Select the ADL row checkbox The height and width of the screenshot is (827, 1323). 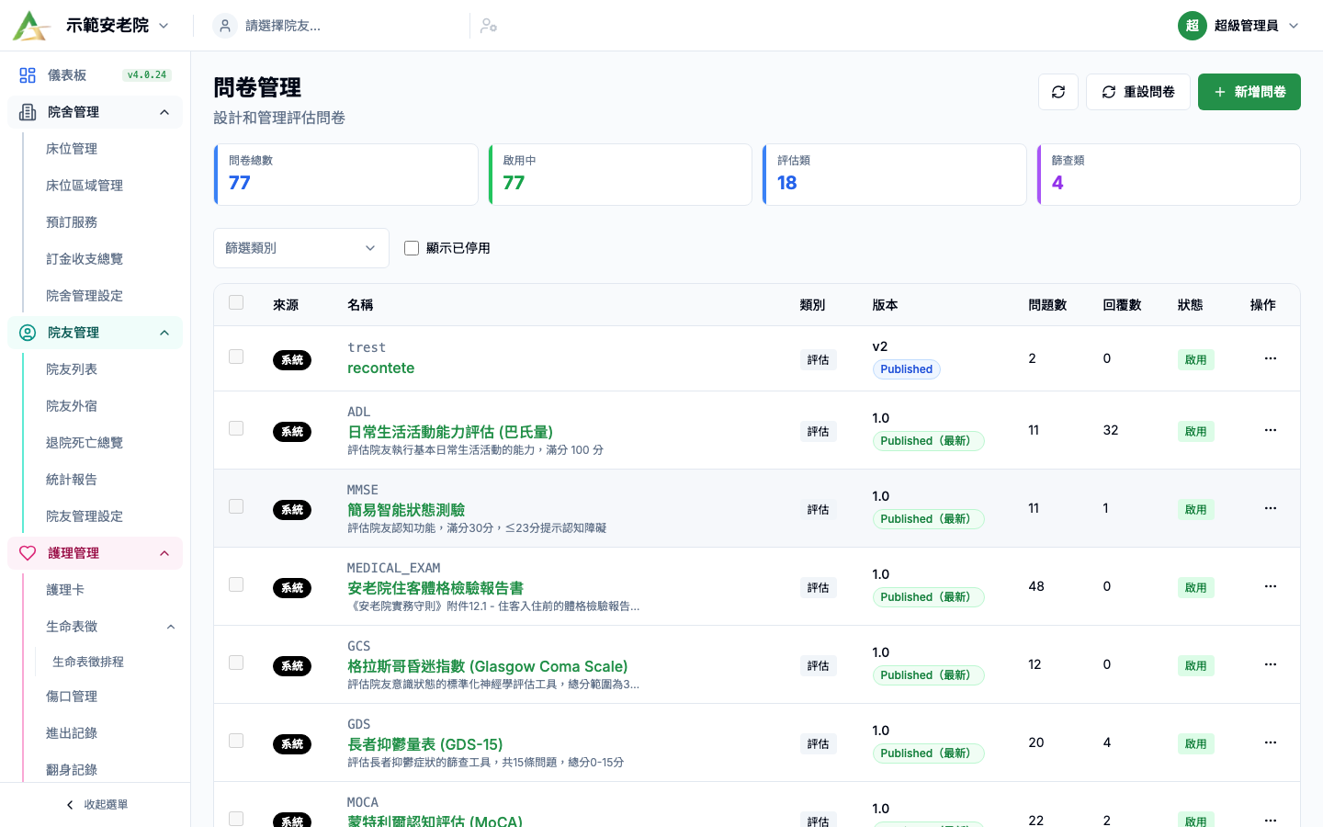tap(236, 428)
